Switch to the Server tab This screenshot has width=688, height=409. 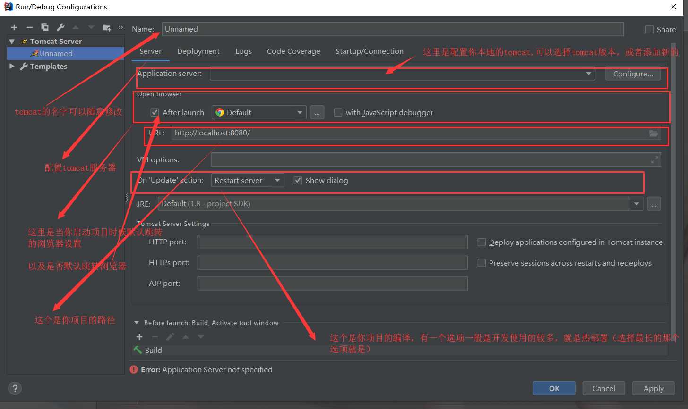(150, 51)
